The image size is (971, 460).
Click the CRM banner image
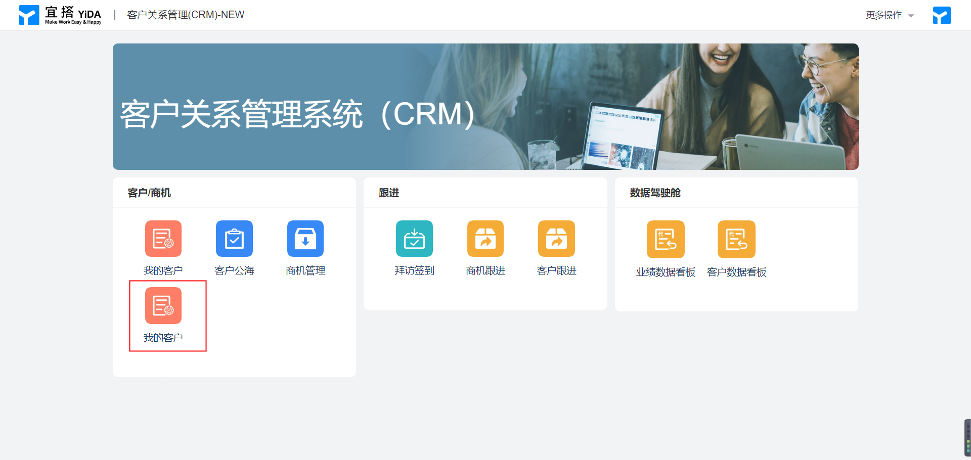(485, 107)
